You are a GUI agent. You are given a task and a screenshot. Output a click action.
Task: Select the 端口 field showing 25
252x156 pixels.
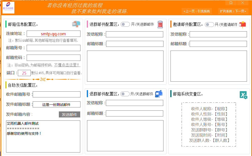pyautogui.click(x=24, y=73)
